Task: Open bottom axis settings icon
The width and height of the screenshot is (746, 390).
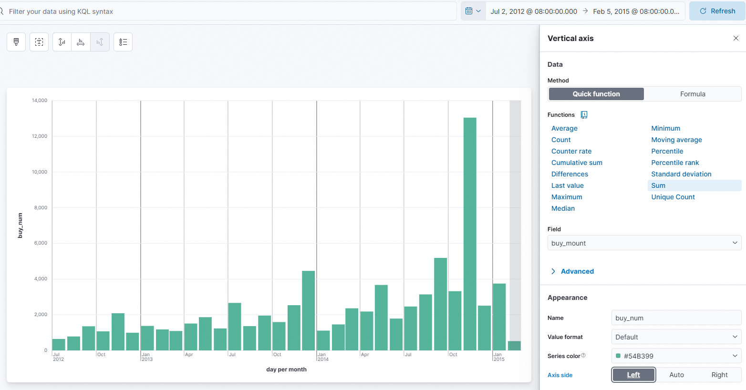Action: [81, 42]
